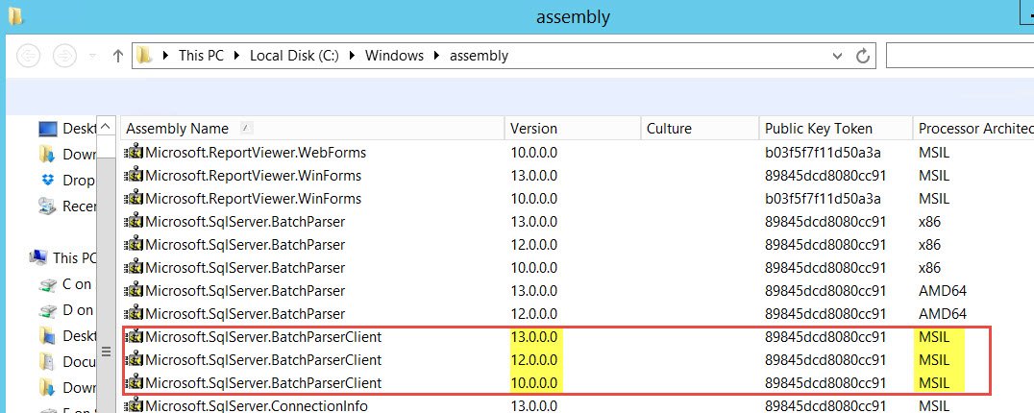Viewport: 1034px width, 413px height.
Task: Go forward with the Forward arrow button
Action: point(64,56)
